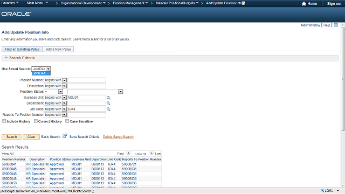
Task: Click the Job Code field containing 6344
Action: 87,109
